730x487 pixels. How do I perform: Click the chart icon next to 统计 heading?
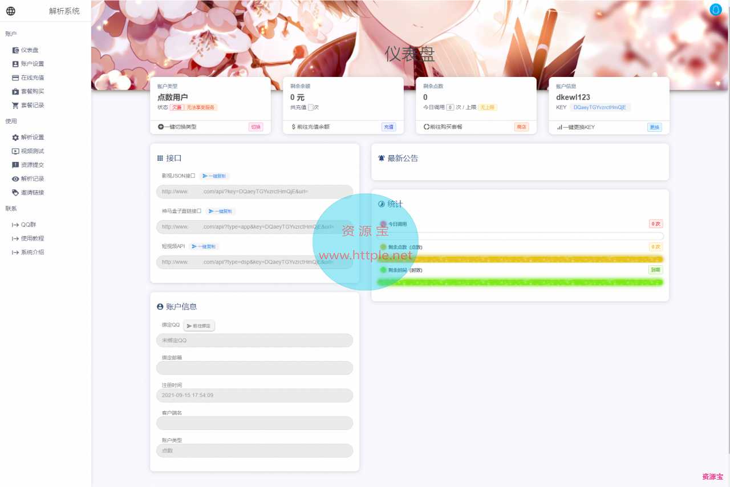point(382,204)
